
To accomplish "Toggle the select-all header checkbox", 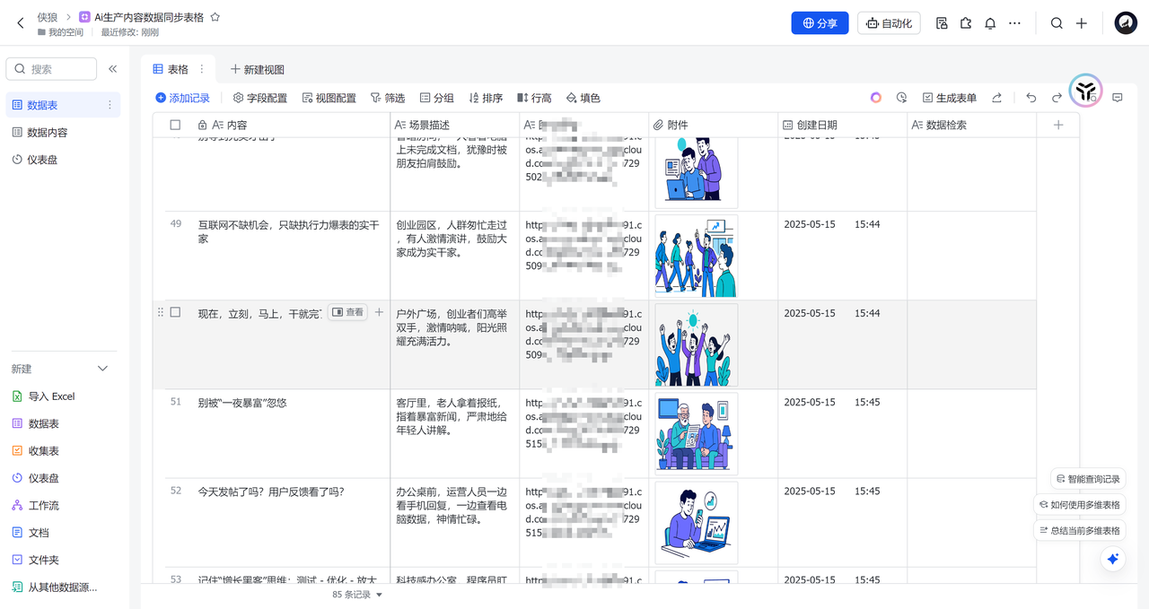I will (x=175, y=125).
